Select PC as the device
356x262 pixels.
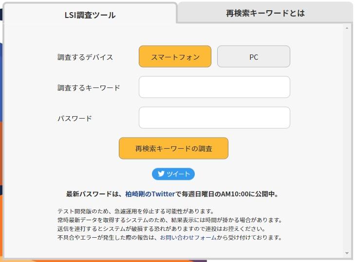[x=253, y=57]
